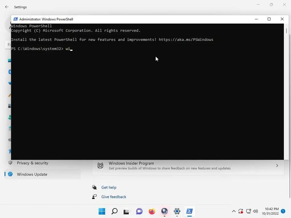
Task: Launch Firefox from the taskbar
Action: [152, 211]
